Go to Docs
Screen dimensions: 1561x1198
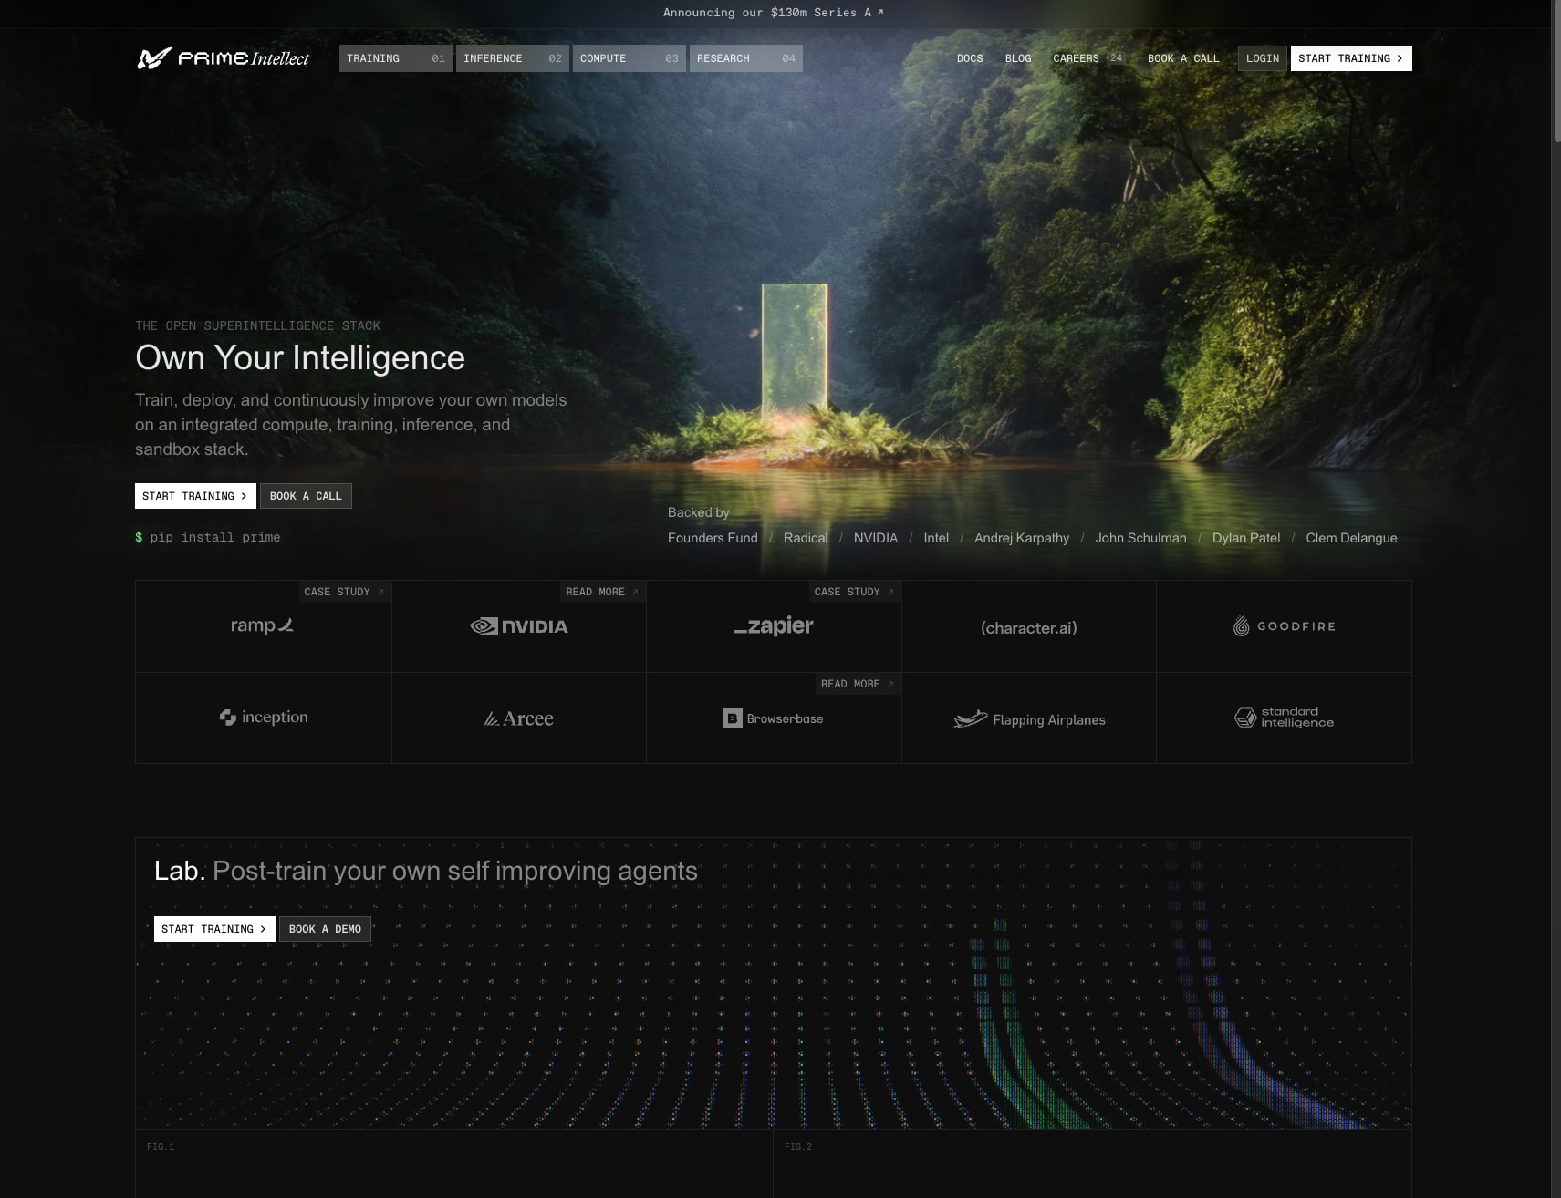[970, 58]
